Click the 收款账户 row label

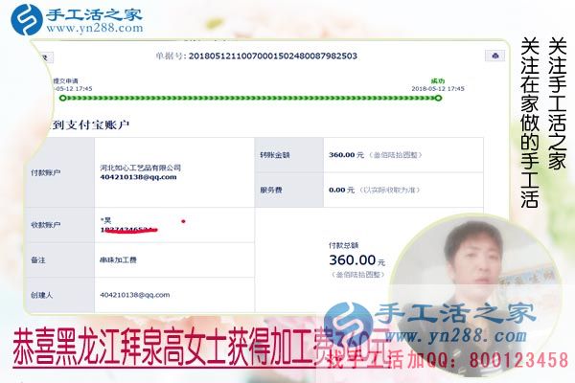(x=45, y=225)
